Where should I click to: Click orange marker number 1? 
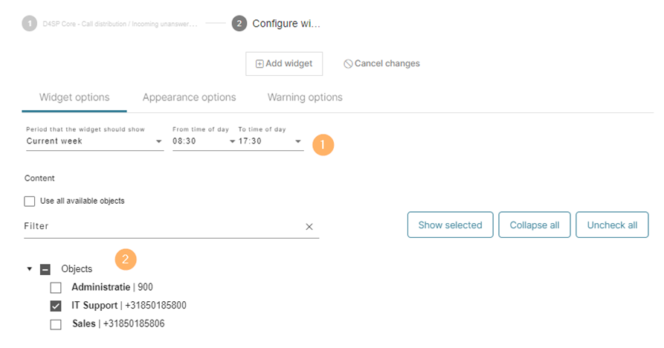(323, 145)
